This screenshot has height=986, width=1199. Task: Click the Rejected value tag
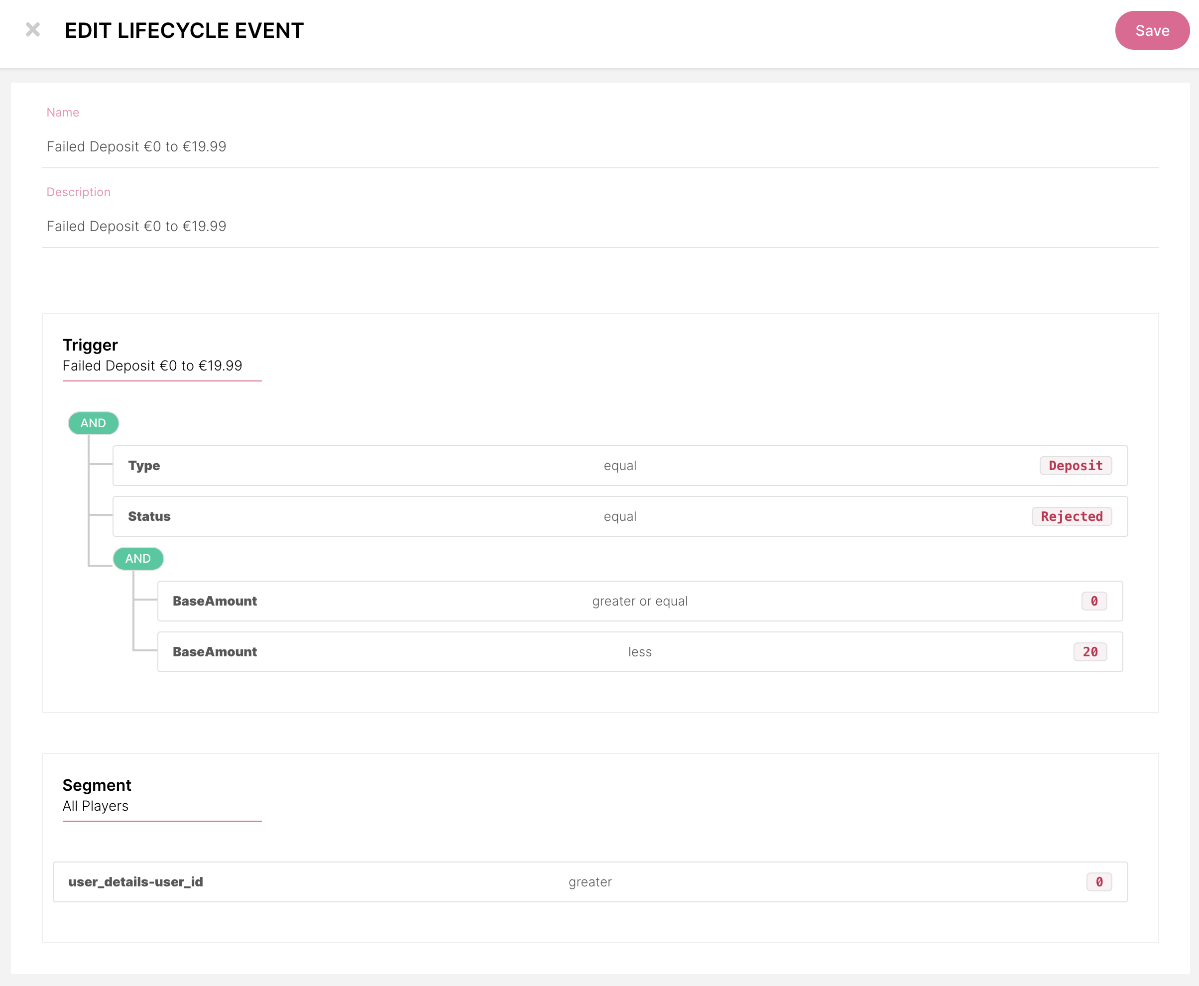tap(1071, 517)
